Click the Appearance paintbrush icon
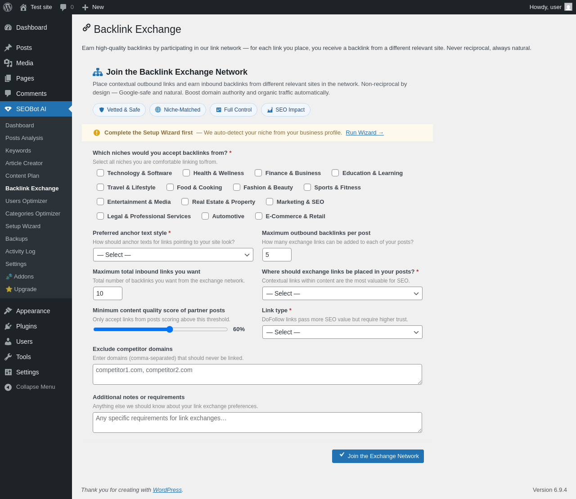This screenshot has height=499, width=576. tap(8, 311)
